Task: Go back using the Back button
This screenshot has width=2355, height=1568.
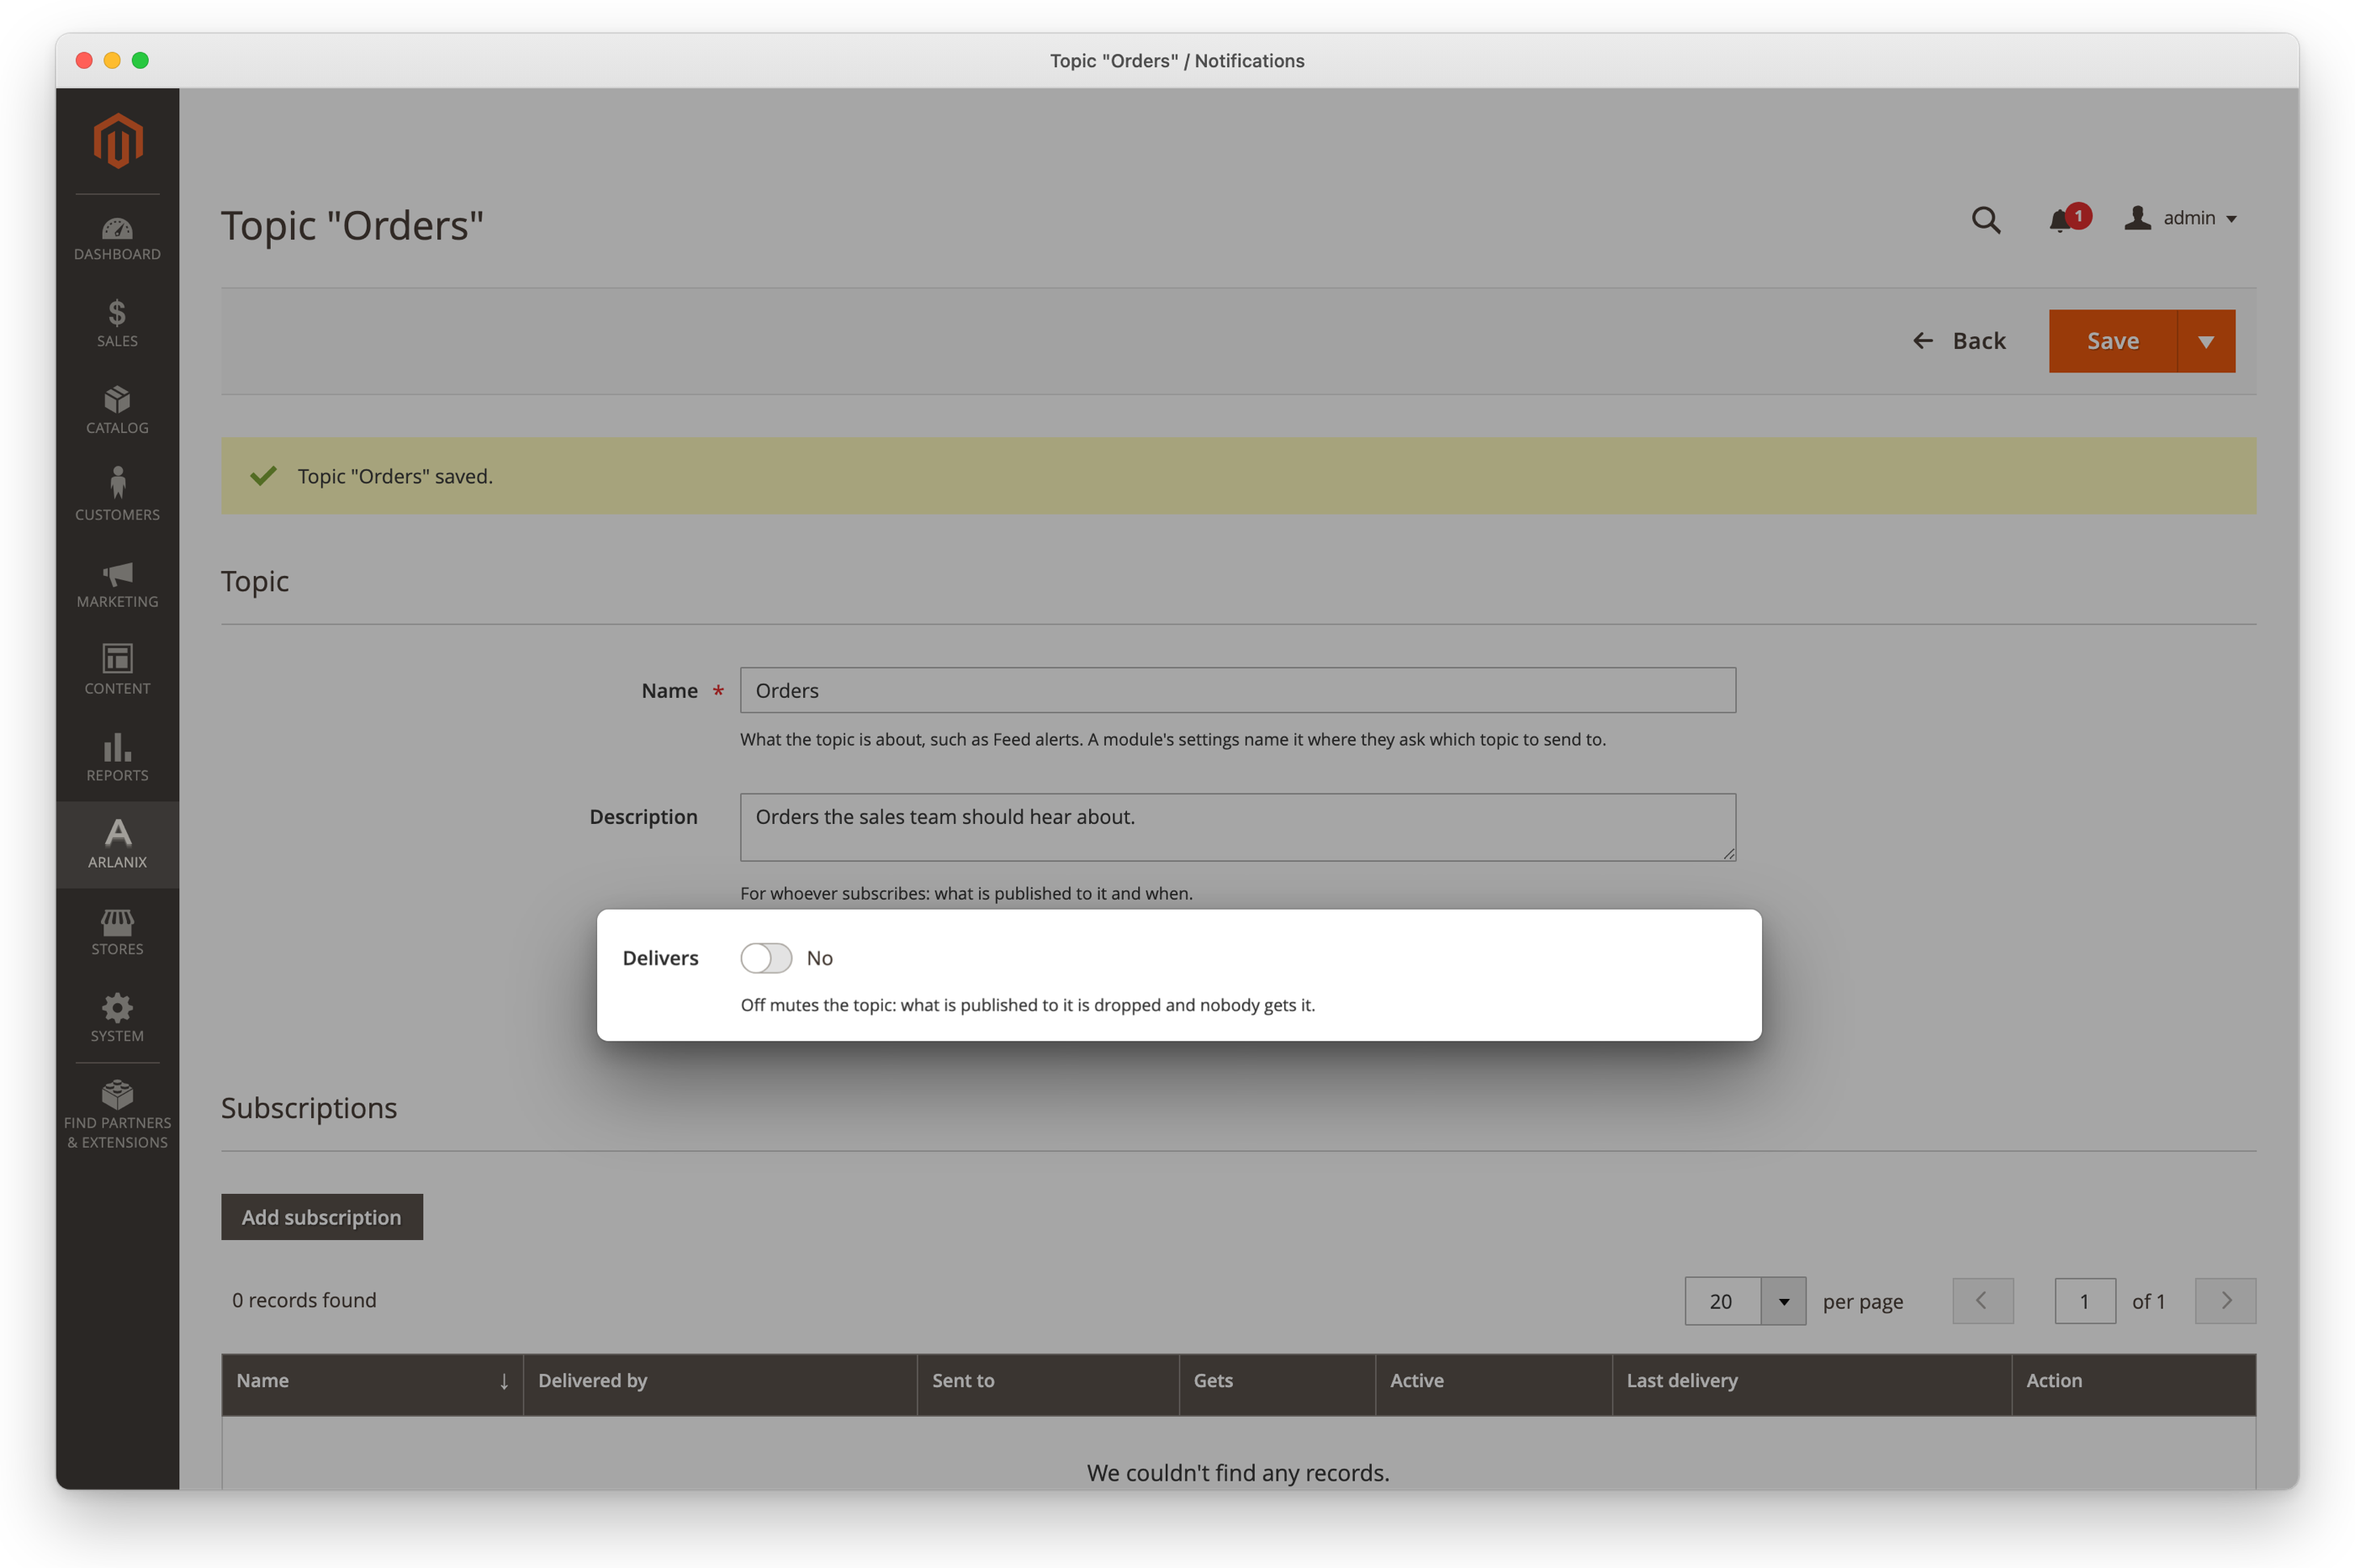Action: [x=1959, y=341]
